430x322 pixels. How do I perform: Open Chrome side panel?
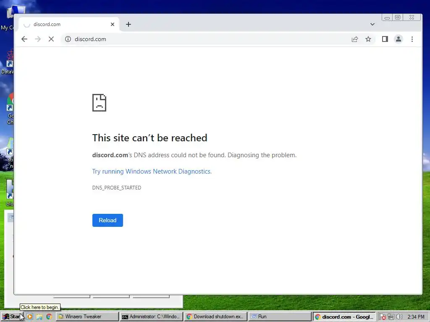coord(385,39)
